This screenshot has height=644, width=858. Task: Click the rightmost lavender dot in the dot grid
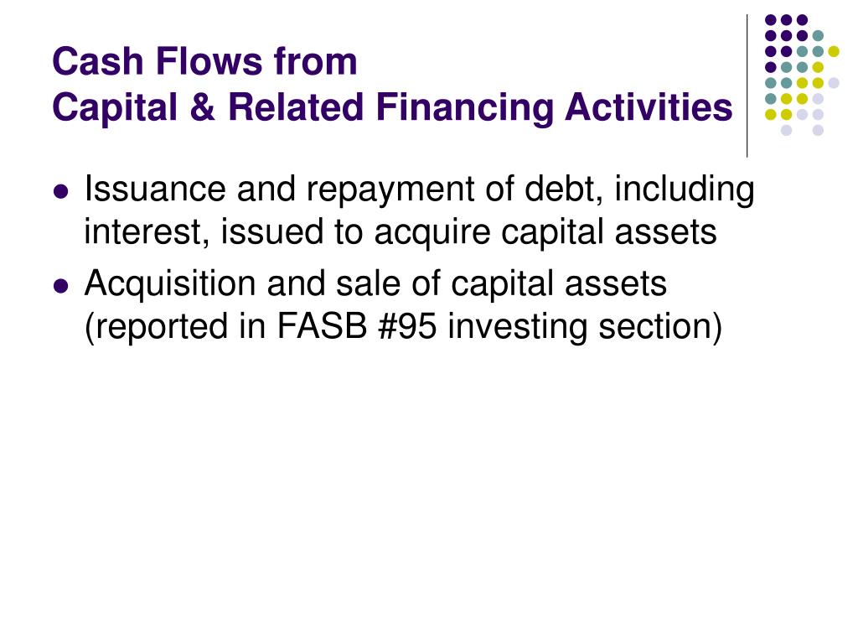pyautogui.click(x=834, y=83)
